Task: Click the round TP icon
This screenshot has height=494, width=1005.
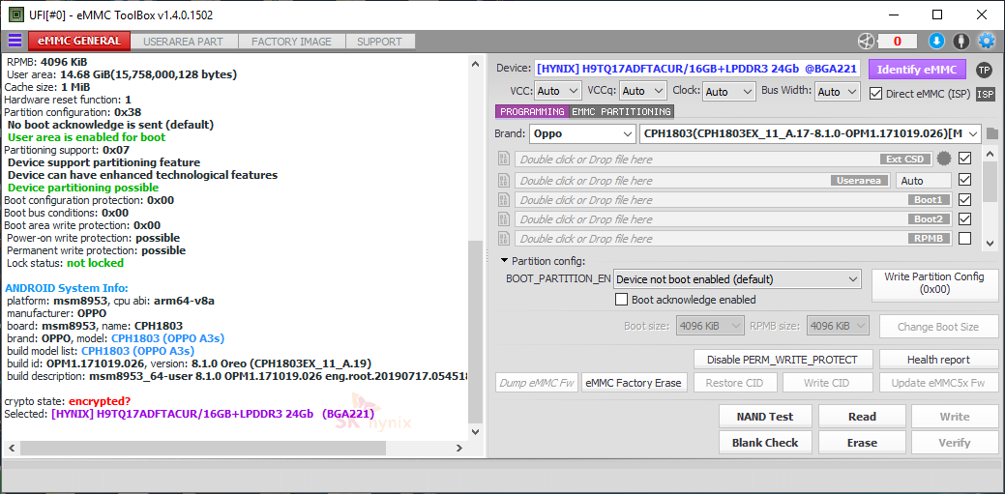Action: click(x=984, y=70)
